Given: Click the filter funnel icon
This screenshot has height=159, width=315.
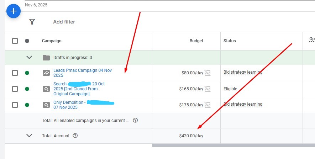Looking at the screenshot, I should [32, 22].
